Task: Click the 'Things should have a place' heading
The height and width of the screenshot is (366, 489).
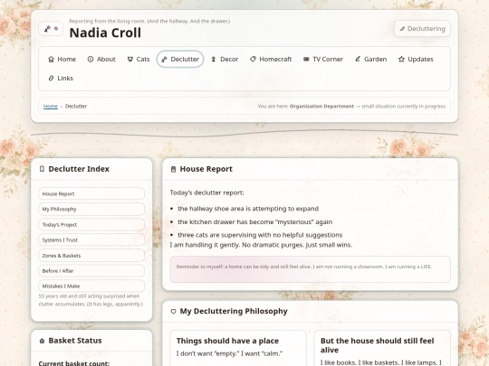Action: 227,341
